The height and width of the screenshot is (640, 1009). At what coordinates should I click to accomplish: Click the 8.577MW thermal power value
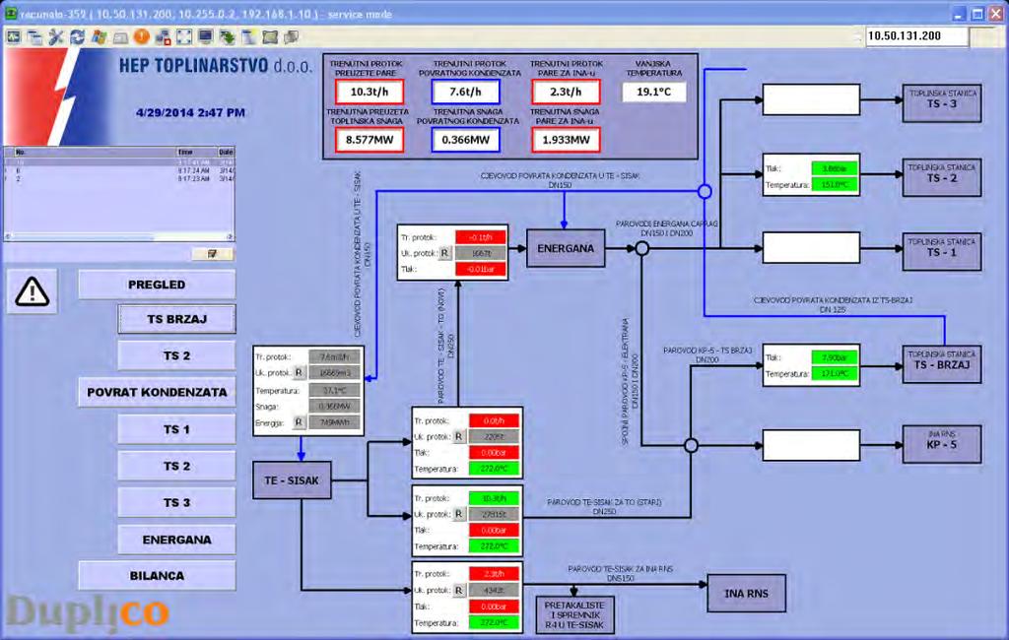coord(370,140)
